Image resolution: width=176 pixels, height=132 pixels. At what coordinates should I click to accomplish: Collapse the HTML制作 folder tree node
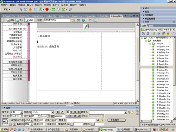point(146,41)
